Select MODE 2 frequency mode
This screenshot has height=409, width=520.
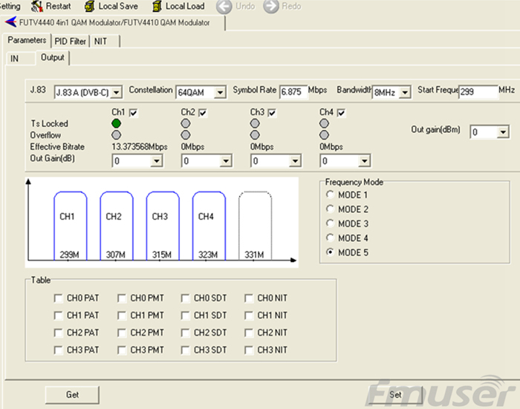tap(330, 209)
